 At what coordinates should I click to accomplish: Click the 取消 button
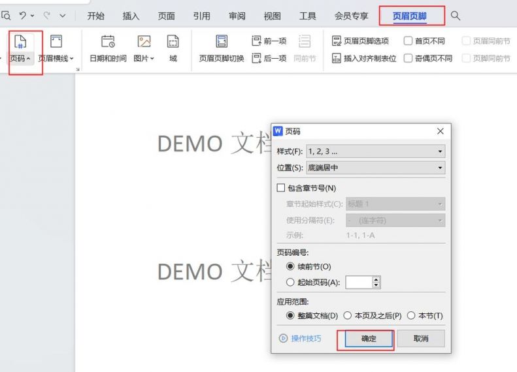coord(421,339)
